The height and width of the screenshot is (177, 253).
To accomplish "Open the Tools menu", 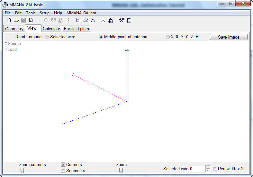I will (31, 13).
